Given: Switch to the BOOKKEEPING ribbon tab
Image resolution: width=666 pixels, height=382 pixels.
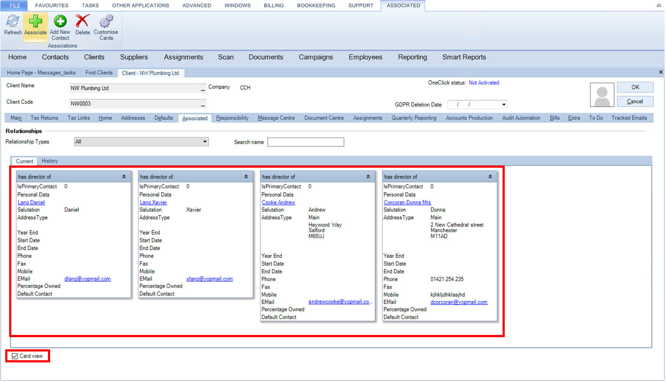Looking at the screenshot, I should click(316, 6).
